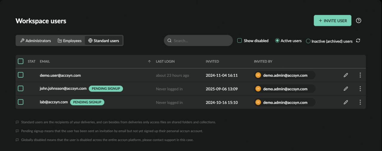The width and height of the screenshot is (382, 151).
Task: Click the 'about 23 hours ago' login cell
Action: [x=172, y=75]
